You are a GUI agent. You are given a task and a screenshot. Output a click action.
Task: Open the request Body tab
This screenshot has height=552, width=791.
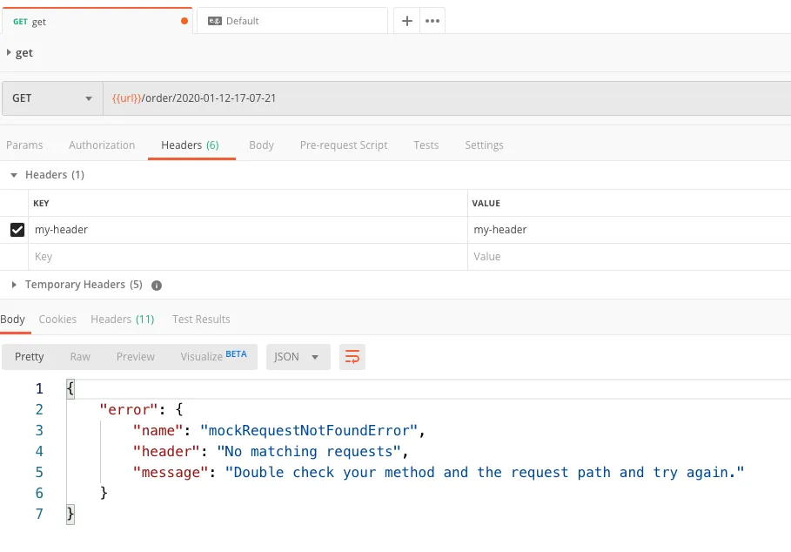click(x=261, y=145)
